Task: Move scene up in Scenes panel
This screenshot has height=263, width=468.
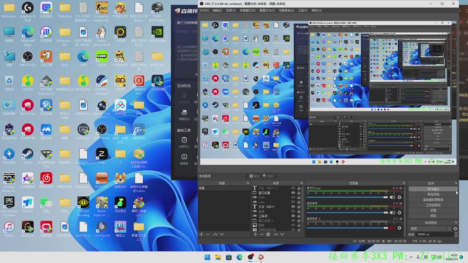Action: point(215,234)
